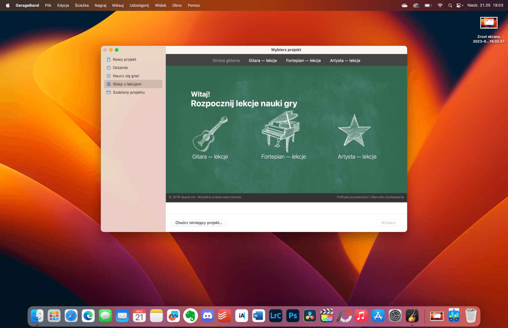Open the Ścieżka menu
This screenshot has height=328, width=508.
[x=82, y=5]
